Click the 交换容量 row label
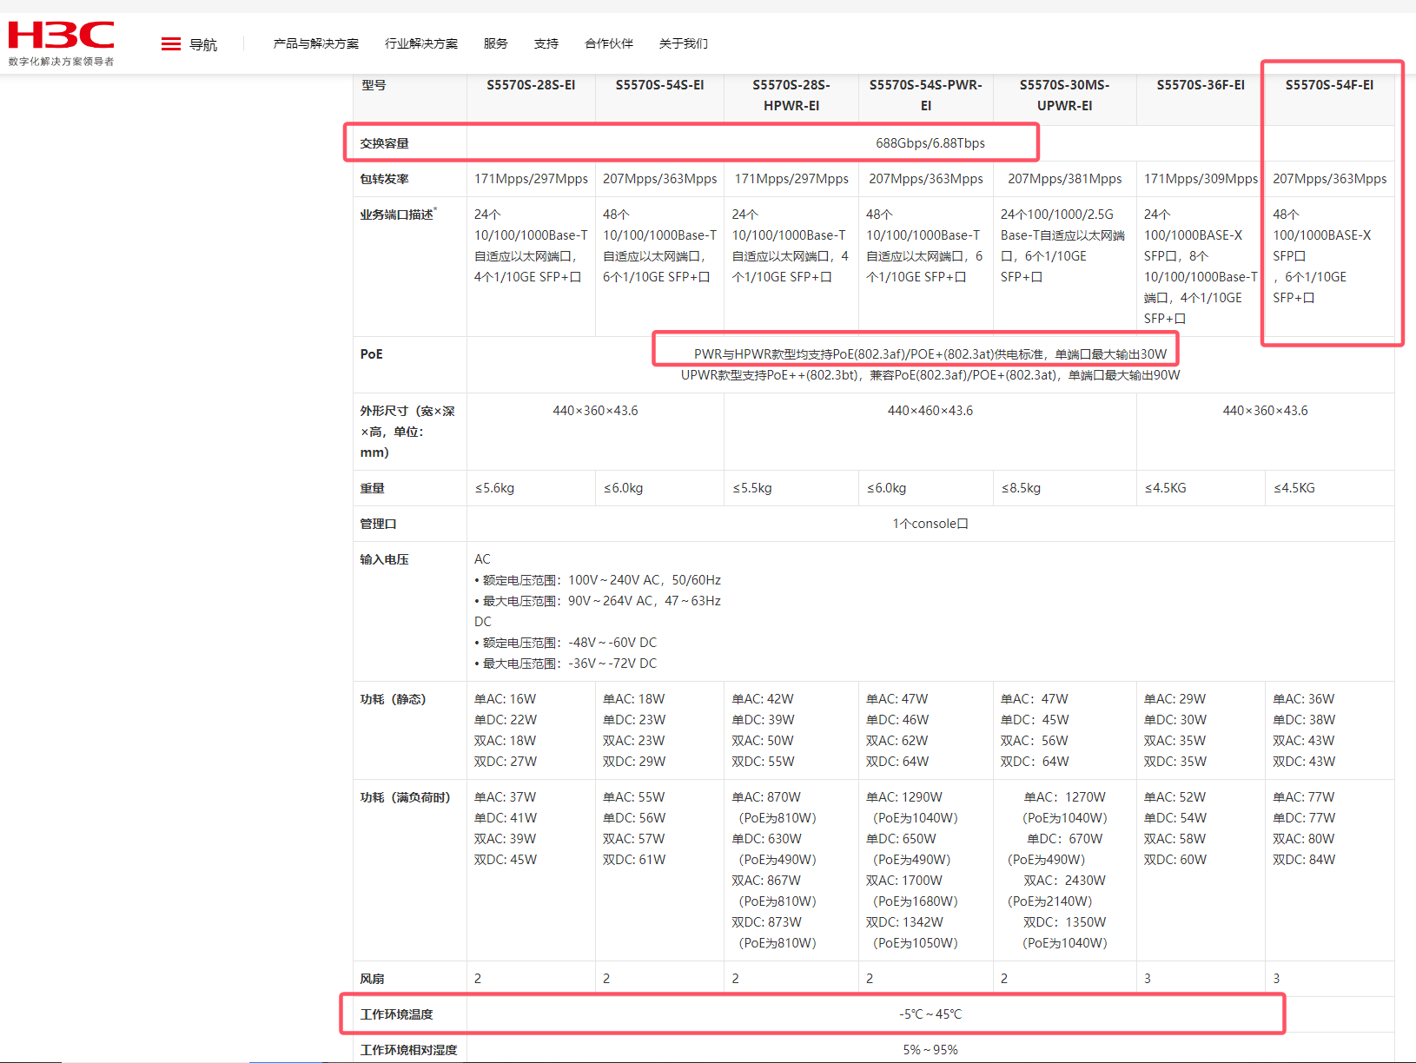This screenshot has width=1416, height=1063. 384,143
